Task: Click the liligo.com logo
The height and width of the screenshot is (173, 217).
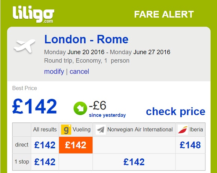Action: [33, 14]
